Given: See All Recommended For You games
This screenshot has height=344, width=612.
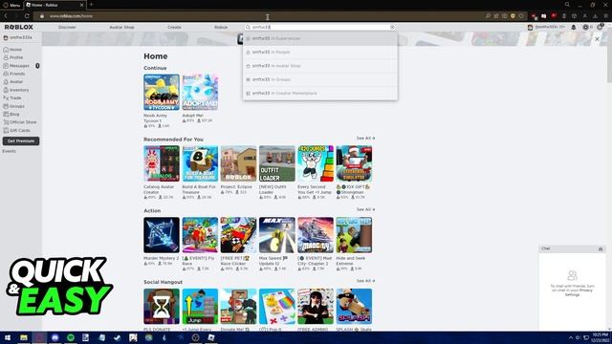Looking at the screenshot, I should coord(365,138).
